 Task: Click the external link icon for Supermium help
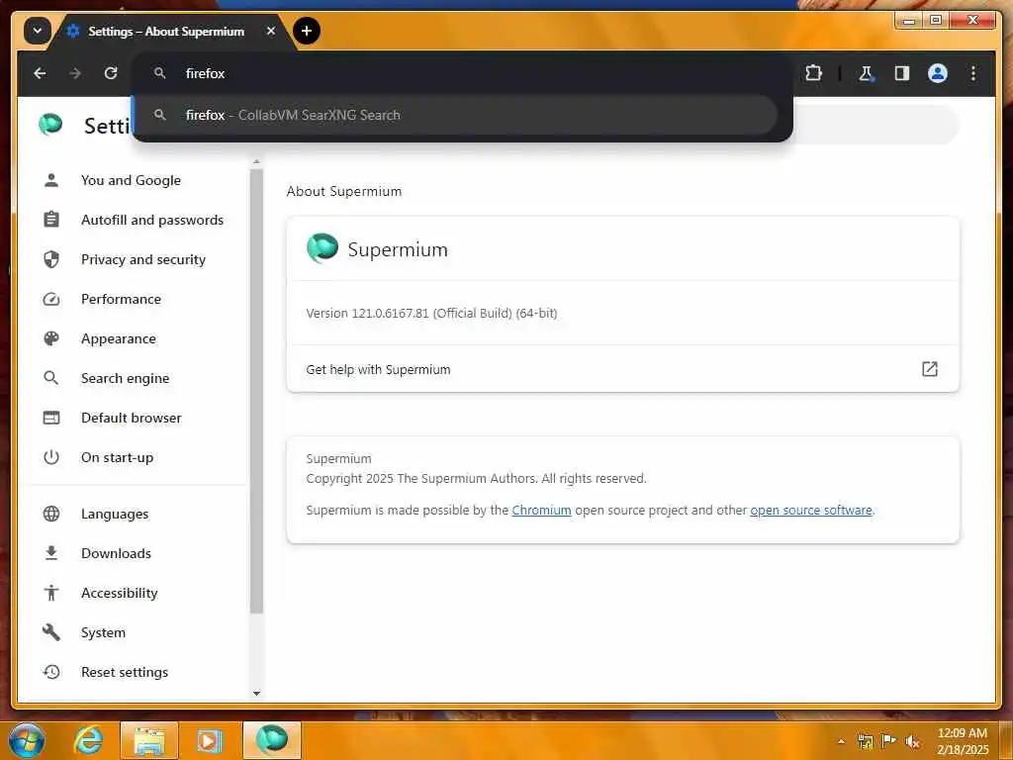[929, 369]
